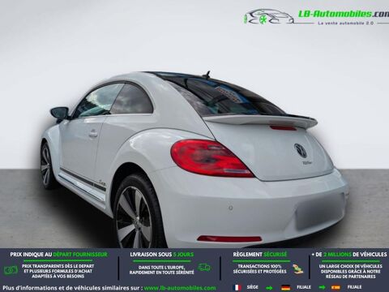Screen dimensions: 389x292
Task: Click the French flag icon
Action: tap(237, 287)
